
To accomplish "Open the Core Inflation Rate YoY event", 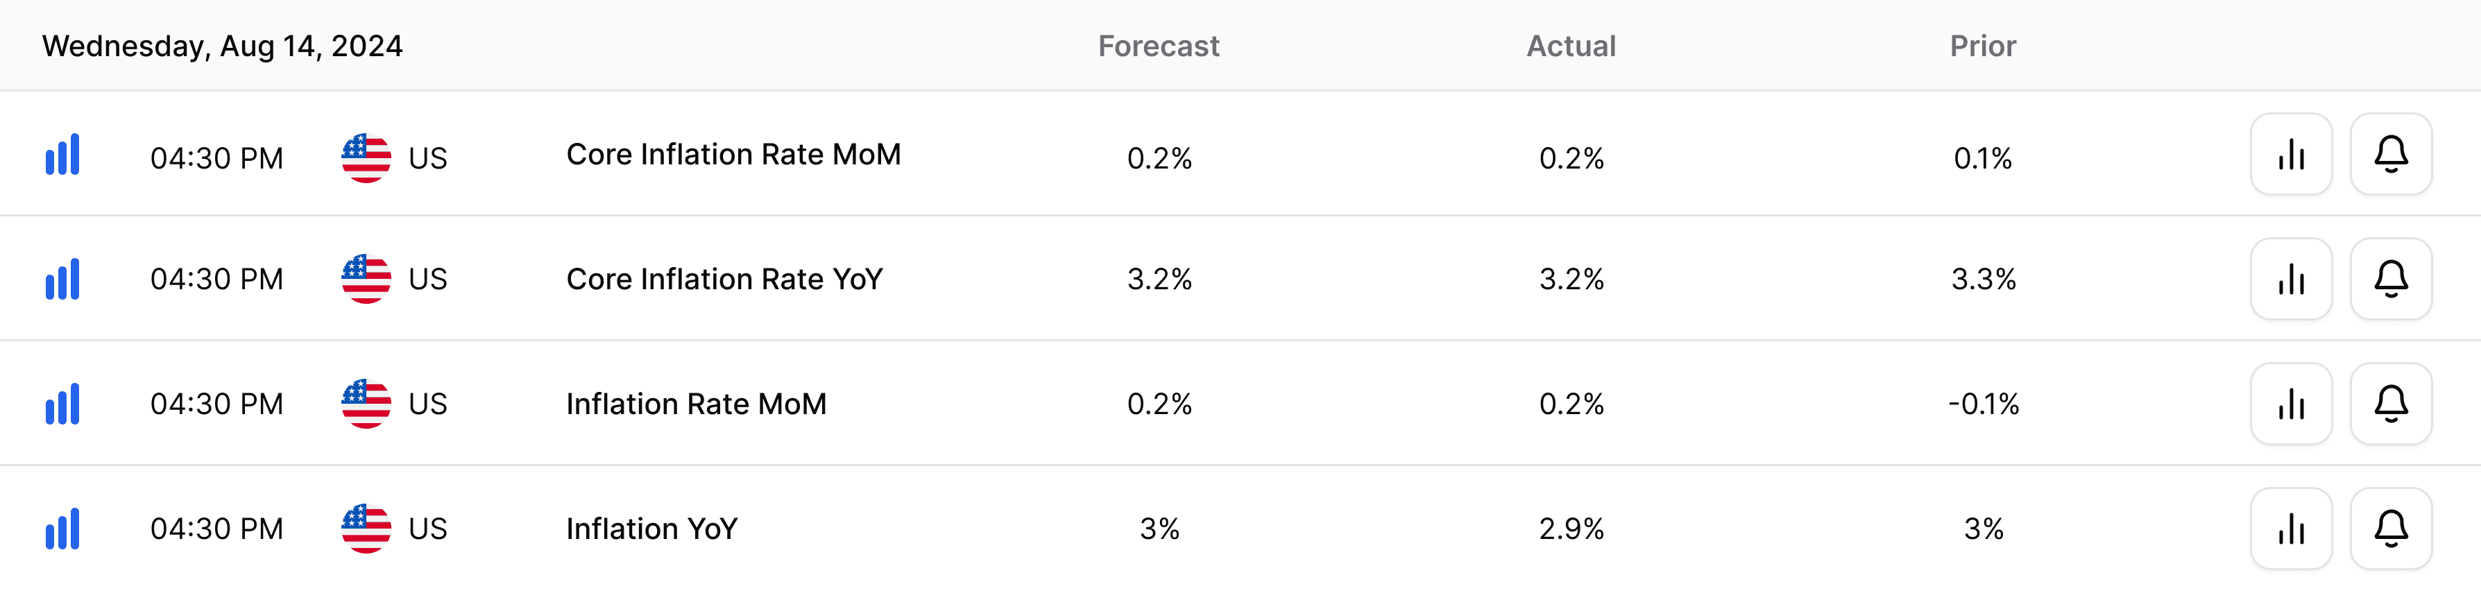I will pyautogui.click(x=724, y=279).
